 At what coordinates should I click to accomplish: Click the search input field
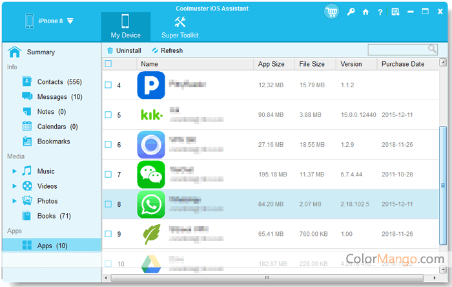396,49
